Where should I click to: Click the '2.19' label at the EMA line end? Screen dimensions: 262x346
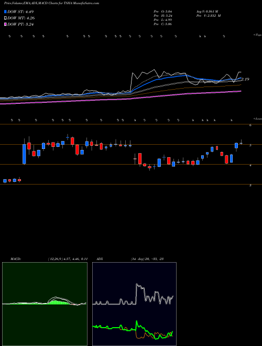pos(245,79)
